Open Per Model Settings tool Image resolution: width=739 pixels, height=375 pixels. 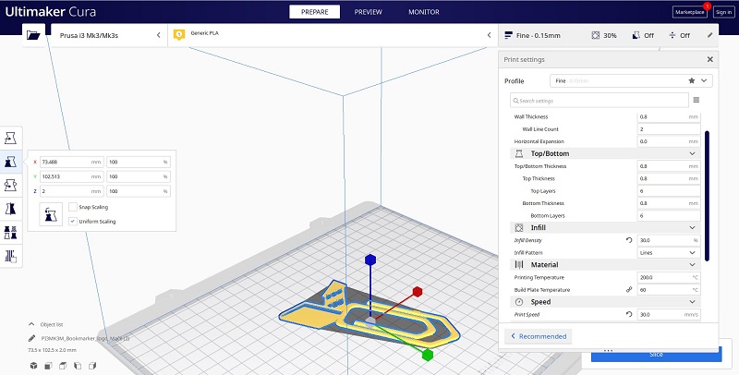[10, 232]
